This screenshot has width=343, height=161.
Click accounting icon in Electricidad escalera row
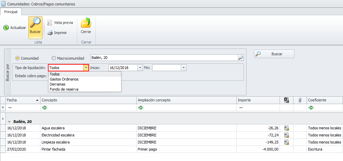(x=287, y=135)
